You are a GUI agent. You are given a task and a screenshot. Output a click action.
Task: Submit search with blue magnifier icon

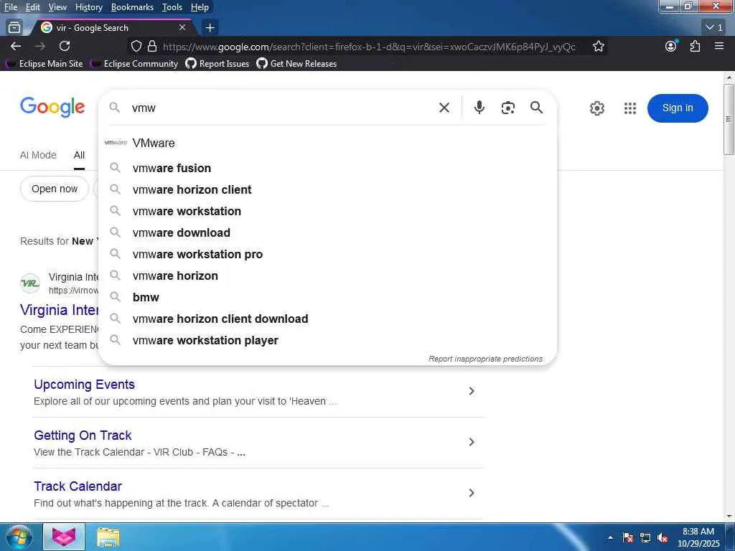click(x=537, y=108)
